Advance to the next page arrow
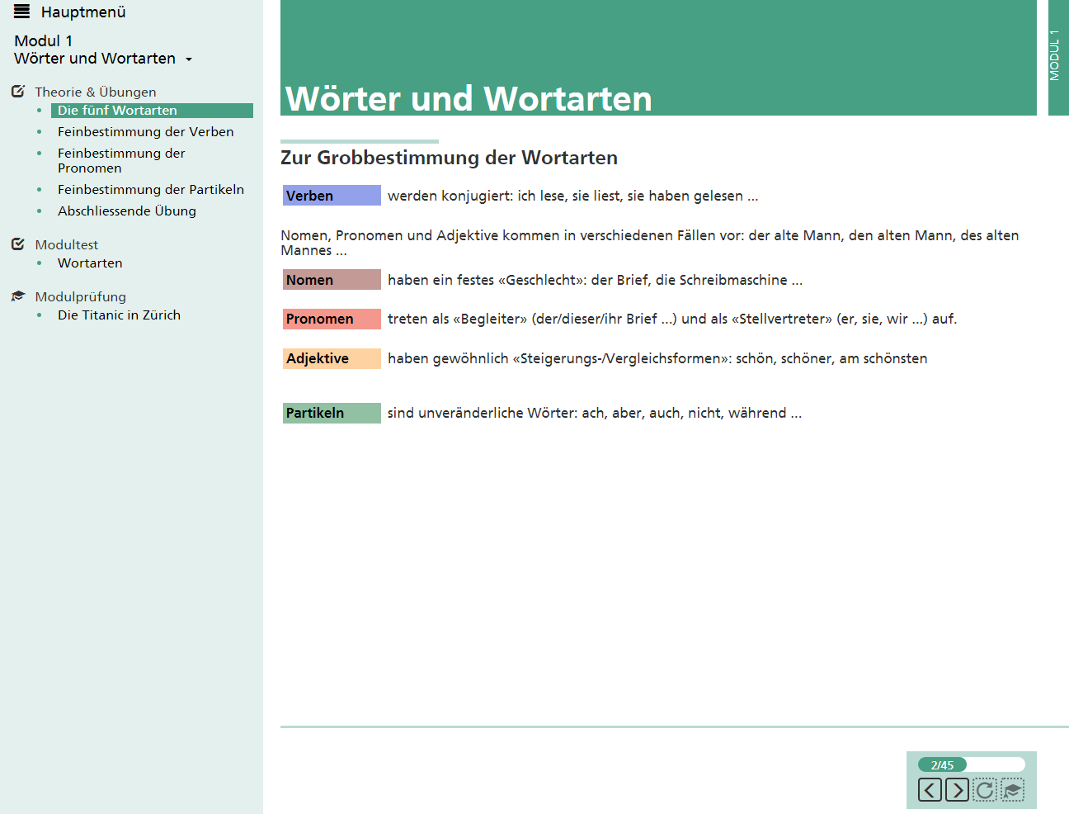The width and height of the screenshot is (1069, 814). 957,790
